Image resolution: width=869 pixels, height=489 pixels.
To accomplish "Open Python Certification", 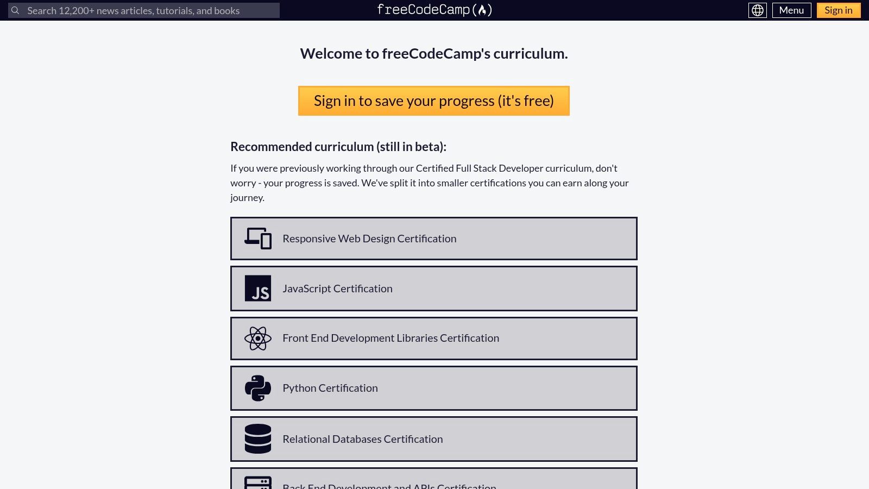I will click(434, 388).
